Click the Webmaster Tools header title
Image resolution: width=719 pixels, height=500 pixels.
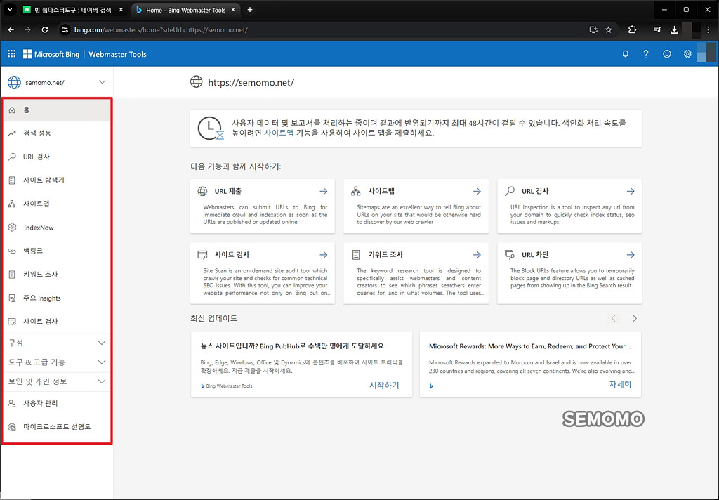tap(117, 54)
